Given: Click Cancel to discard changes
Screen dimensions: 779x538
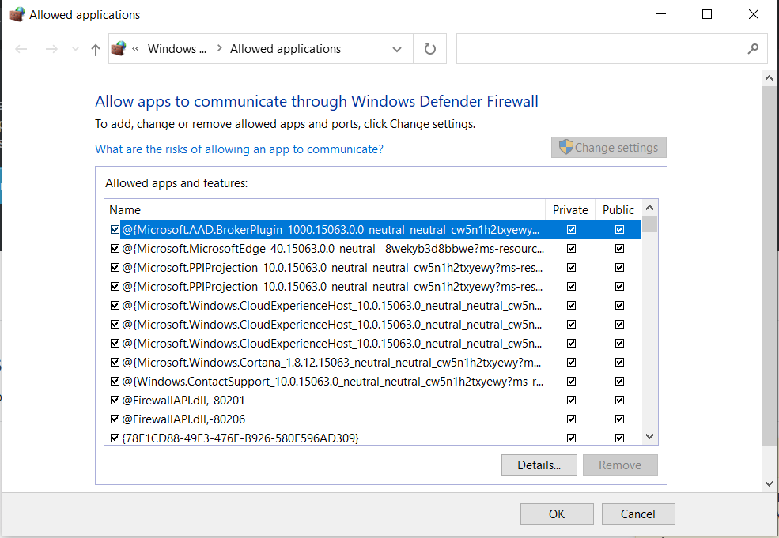Looking at the screenshot, I should pyautogui.click(x=638, y=514).
